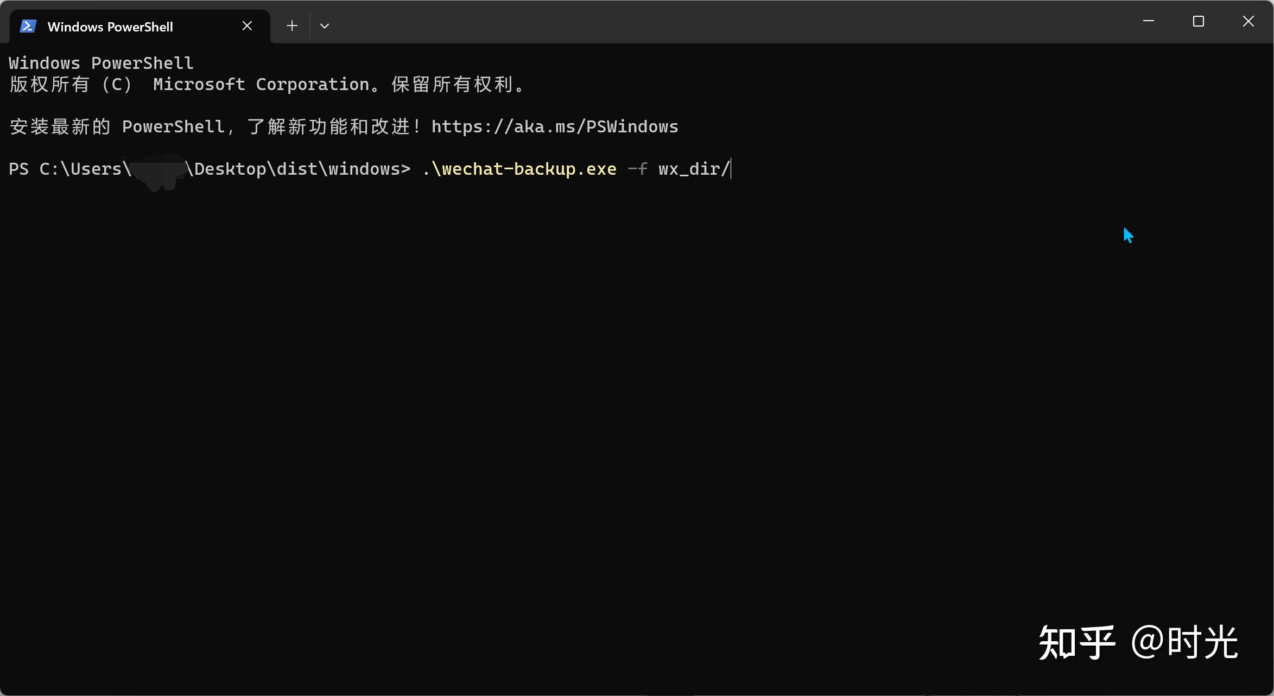1274x696 pixels.
Task: Click the wx_dir/ argument text
Action: pyautogui.click(x=694, y=169)
